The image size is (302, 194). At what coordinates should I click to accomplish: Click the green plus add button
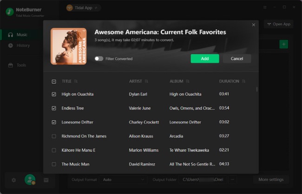click(x=284, y=44)
